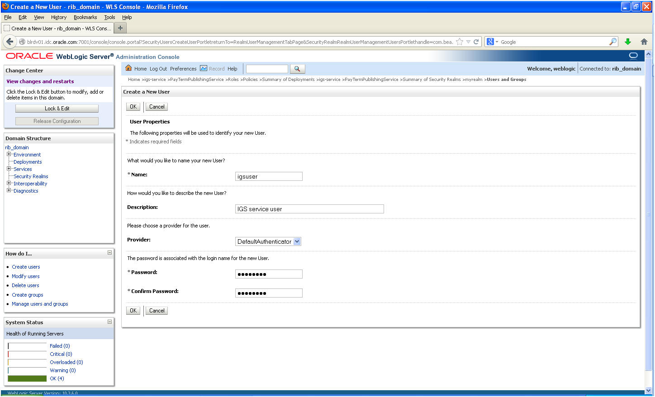Expand the Services tree node
This screenshot has height=397, width=655.
[9, 169]
